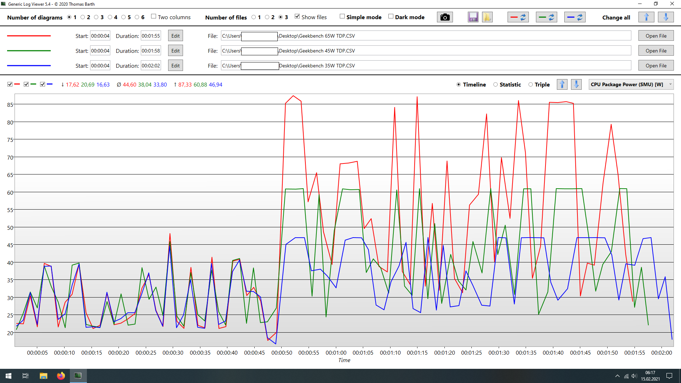Image resolution: width=681 pixels, height=383 pixels.
Task: Click the Change all up arrow
Action: [x=646, y=17]
